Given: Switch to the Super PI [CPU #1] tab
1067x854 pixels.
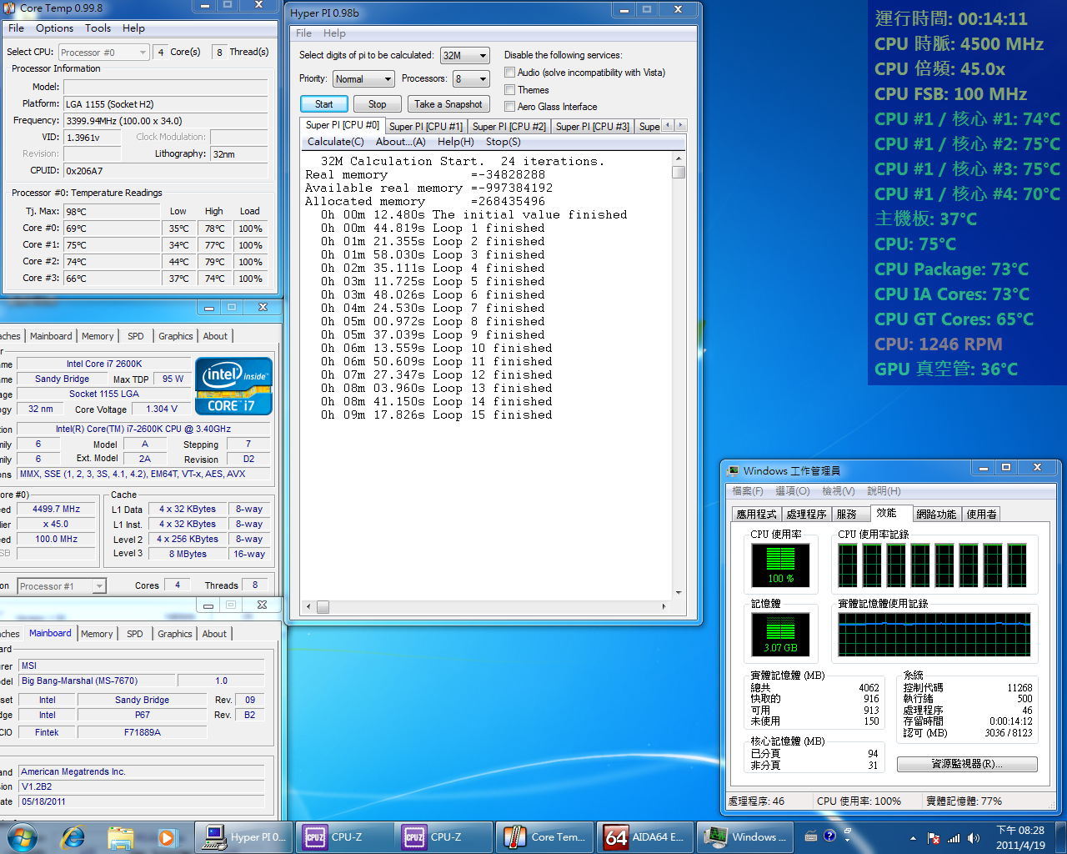Looking at the screenshot, I should tap(425, 127).
